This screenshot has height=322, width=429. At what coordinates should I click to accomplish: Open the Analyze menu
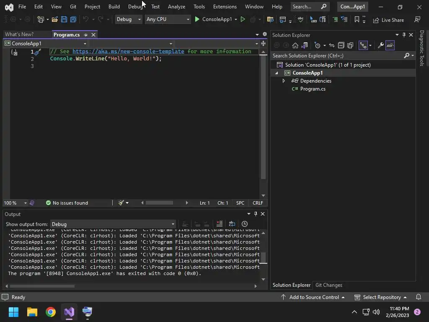tap(176, 7)
